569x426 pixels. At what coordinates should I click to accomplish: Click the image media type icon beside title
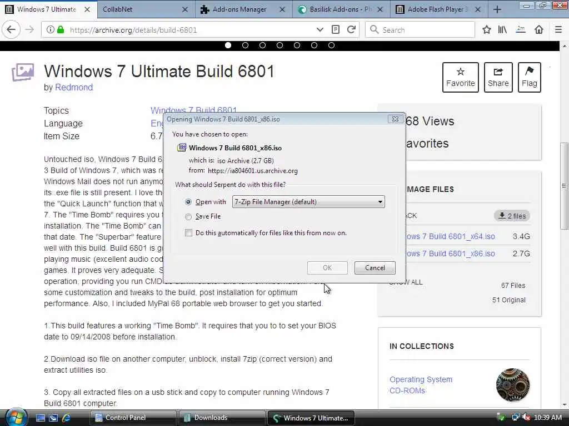tap(22, 72)
